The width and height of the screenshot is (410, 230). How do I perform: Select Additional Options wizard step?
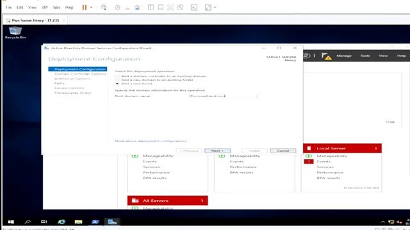pos(72,79)
